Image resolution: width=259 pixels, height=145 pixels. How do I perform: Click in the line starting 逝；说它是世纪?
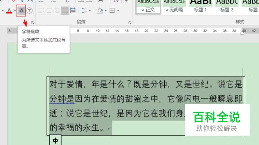(x=117, y=113)
